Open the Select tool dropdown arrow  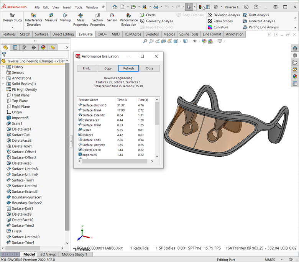click(x=194, y=7)
